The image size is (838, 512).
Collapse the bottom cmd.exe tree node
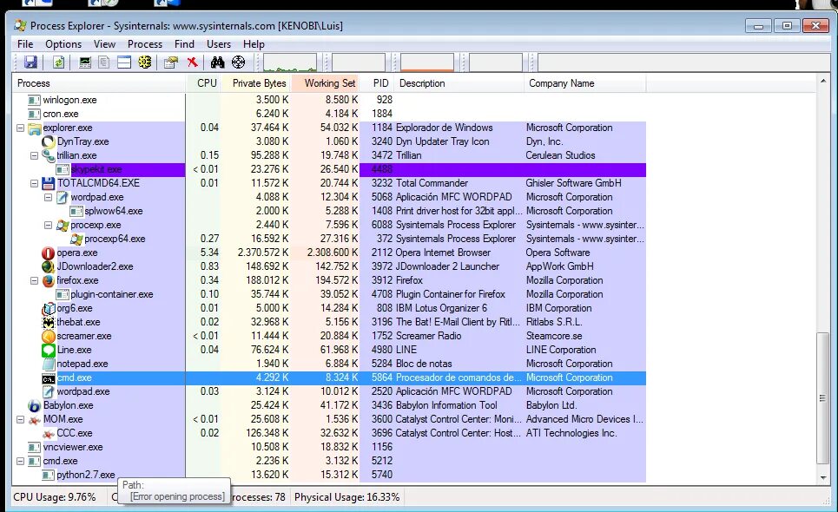(x=20, y=461)
